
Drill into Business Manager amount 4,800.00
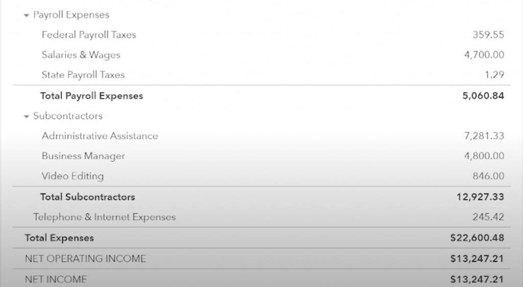click(x=484, y=156)
